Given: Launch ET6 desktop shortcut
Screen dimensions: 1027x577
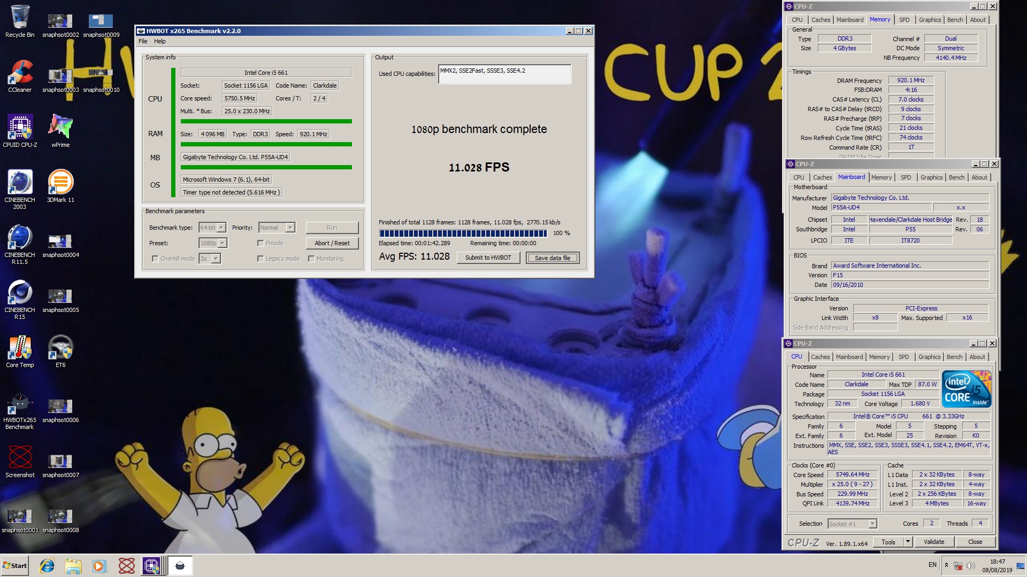Looking at the screenshot, I should [x=60, y=352].
